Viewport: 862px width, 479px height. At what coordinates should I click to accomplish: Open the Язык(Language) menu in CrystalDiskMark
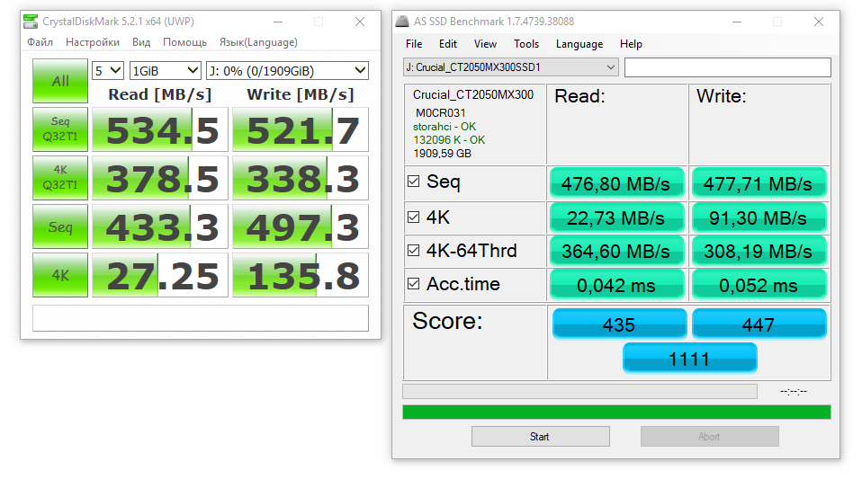pos(258,42)
